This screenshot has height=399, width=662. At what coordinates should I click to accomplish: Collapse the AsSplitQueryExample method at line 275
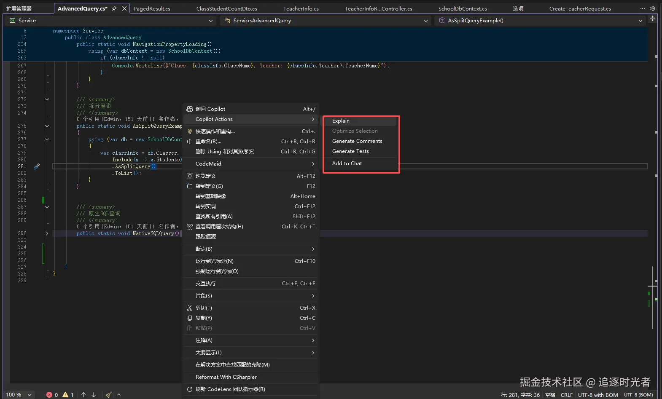pyautogui.click(x=47, y=126)
